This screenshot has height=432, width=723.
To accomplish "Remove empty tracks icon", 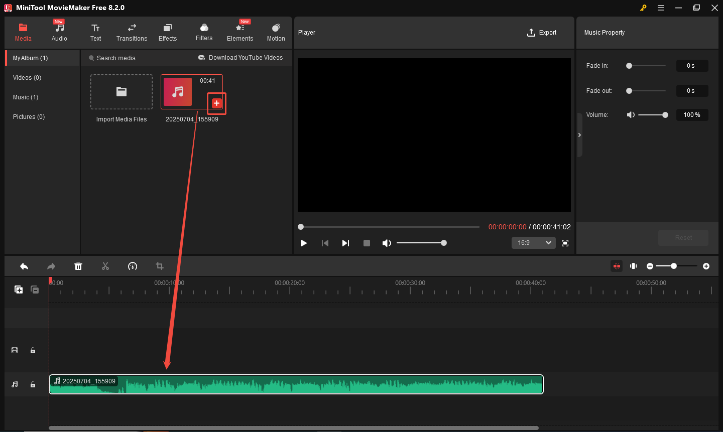I will click(x=35, y=290).
